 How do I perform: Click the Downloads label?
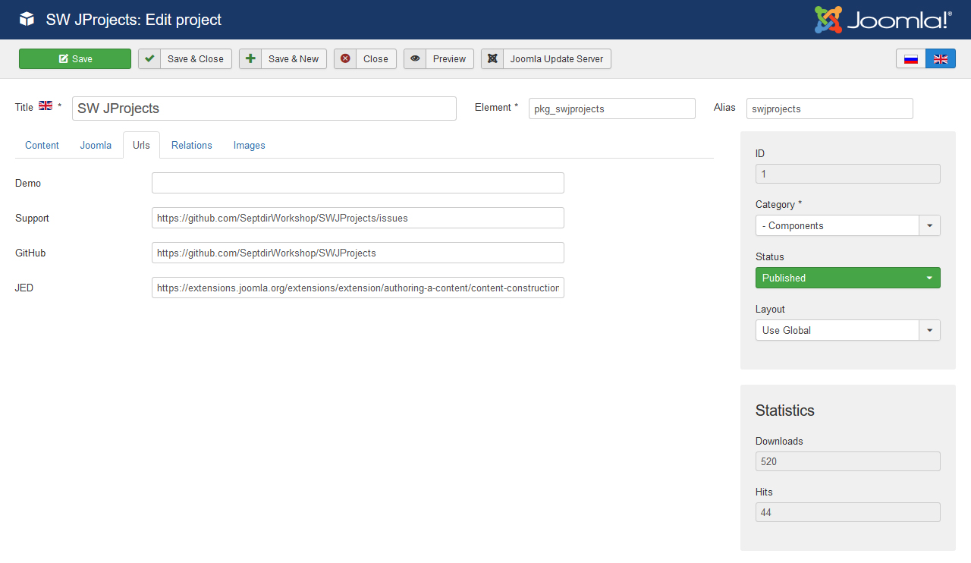tap(779, 441)
